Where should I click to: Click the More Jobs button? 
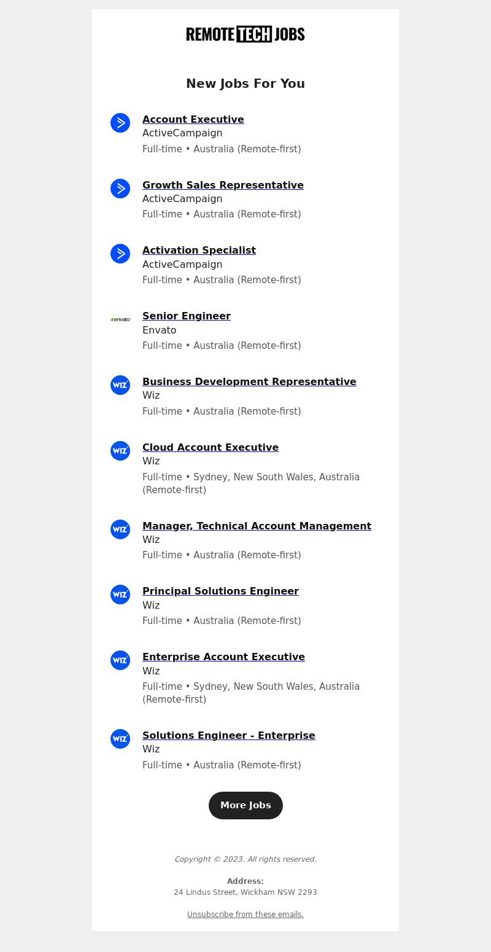click(x=245, y=805)
